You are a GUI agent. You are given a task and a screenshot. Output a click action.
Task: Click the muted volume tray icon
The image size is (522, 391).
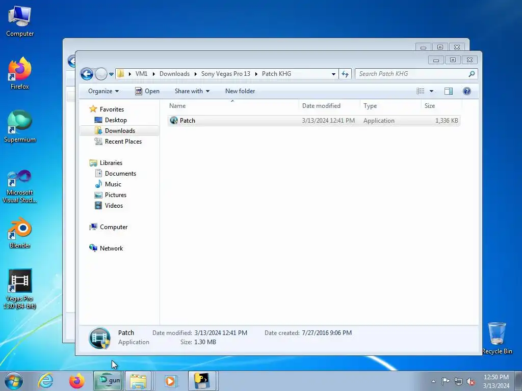pyautogui.click(x=471, y=381)
